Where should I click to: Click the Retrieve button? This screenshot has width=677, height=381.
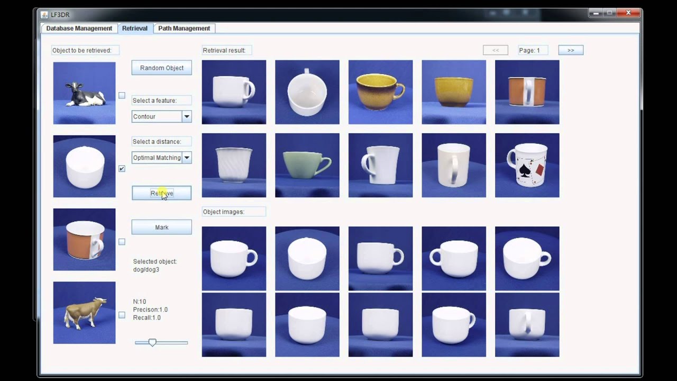[x=162, y=193]
